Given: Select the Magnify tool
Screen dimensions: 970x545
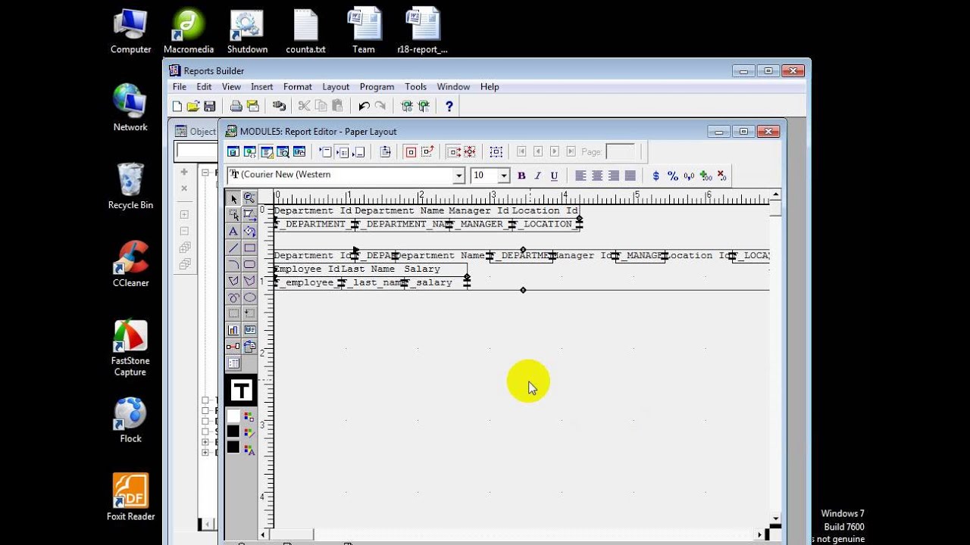Looking at the screenshot, I should click(249, 198).
